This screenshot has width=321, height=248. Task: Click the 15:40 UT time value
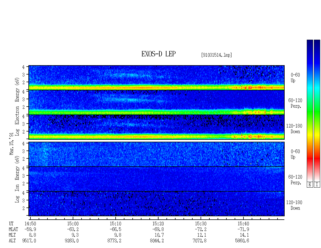pyautogui.click(x=243, y=224)
